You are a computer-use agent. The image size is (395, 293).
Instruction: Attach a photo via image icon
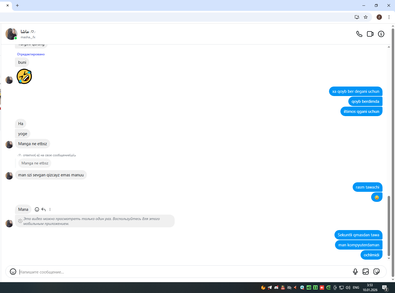point(366,272)
